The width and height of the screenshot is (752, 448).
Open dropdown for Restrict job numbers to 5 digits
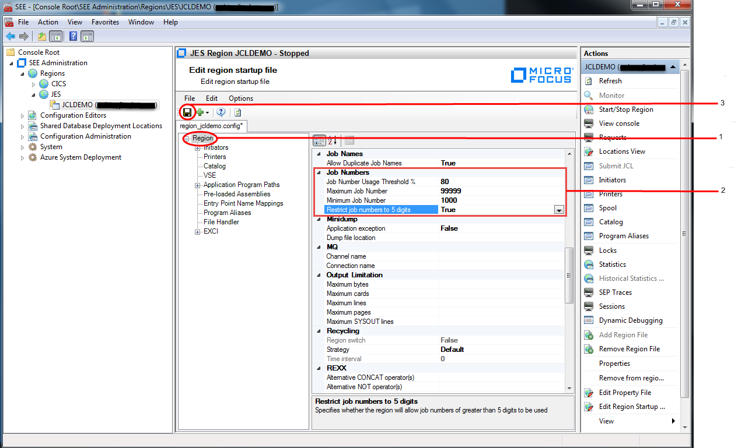559,210
